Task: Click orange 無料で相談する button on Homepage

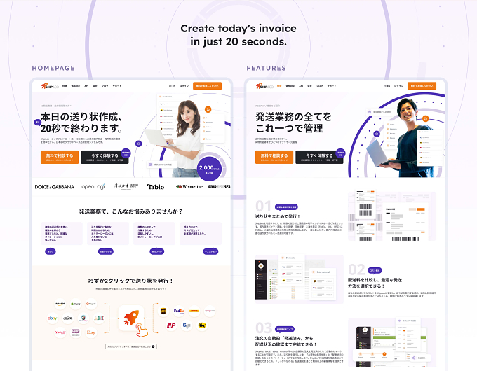Action: (60, 157)
